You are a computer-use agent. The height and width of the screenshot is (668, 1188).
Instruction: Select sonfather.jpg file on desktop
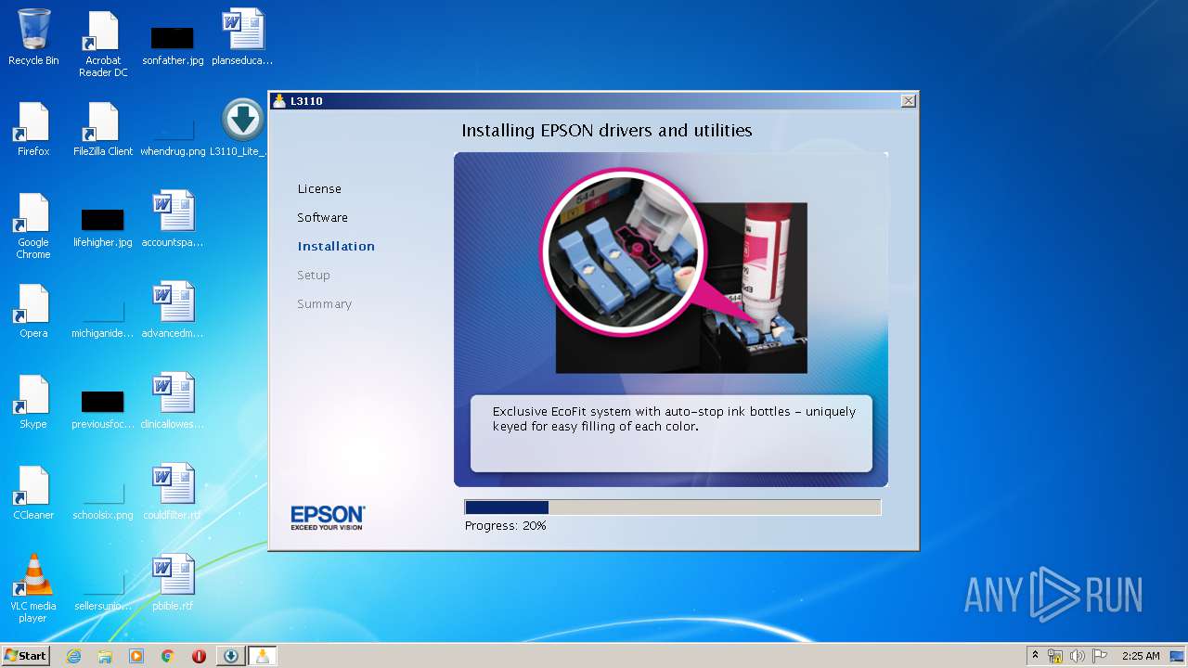click(x=173, y=44)
